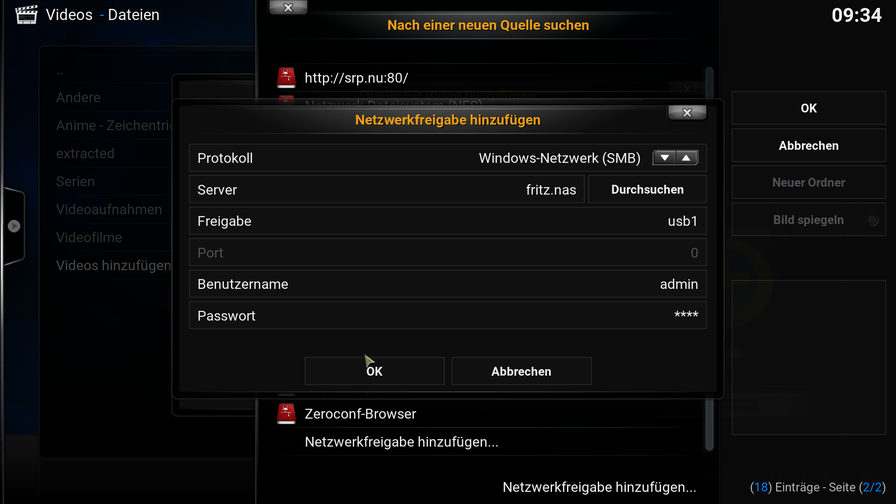Close the Netzwerkfreigabe hinzufügen dialog with X
896x504 pixels.
[x=687, y=112]
